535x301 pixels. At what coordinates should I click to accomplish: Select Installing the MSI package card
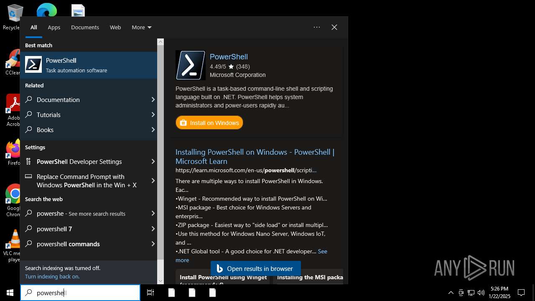tap(308, 277)
